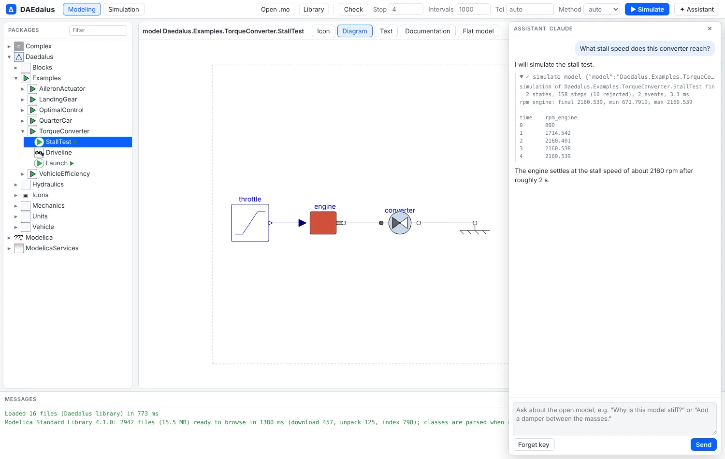This screenshot has width=725, height=459.
Task: Collapse the simulate_model tool call output
Action: pyautogui.click(x=522, y=77)
